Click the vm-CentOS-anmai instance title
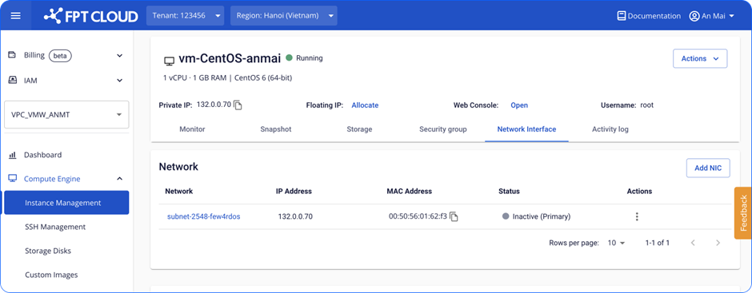The image size is (752, 293). 230,59
